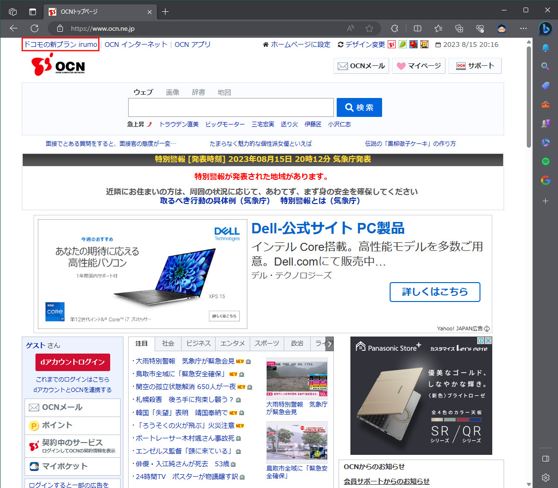The image size is (558, 488).
Task: Select the red OCN logo design theme
Action: pos(392,44)
